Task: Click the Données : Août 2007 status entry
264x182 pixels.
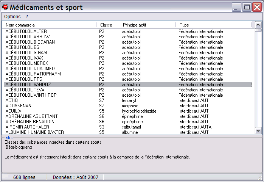Action: (76, 177)
